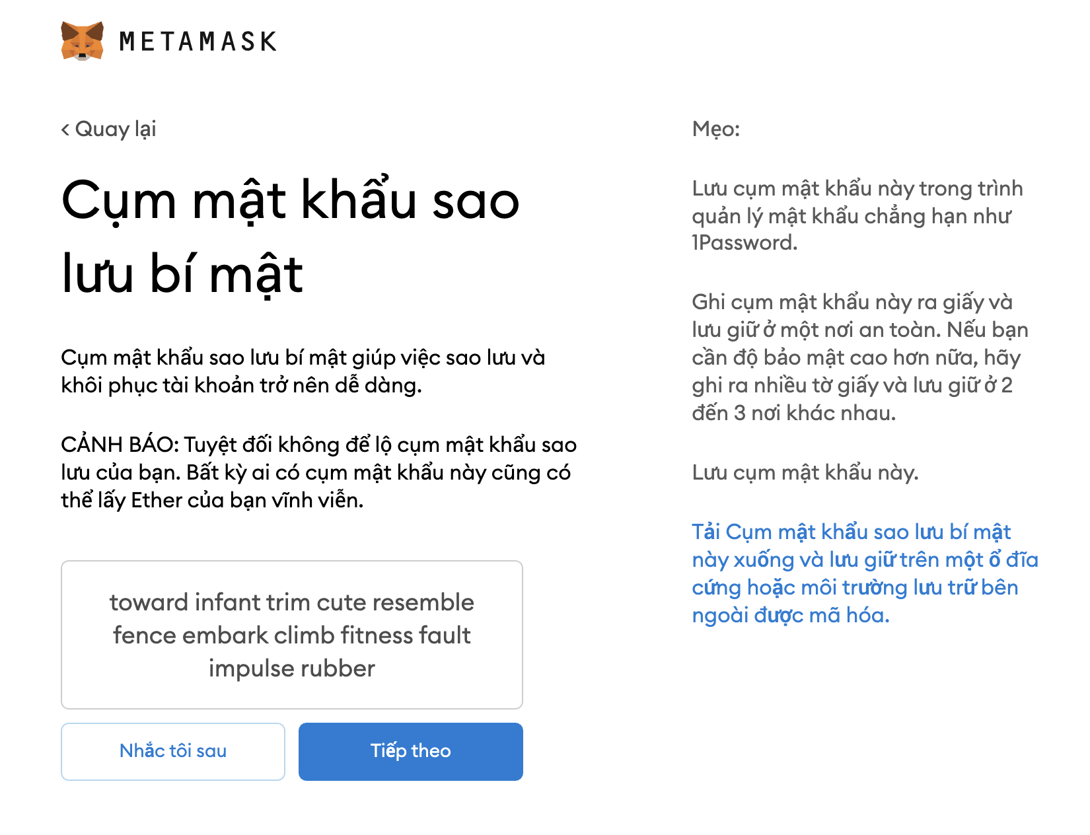Click the Lưu cụm mật khẩu này text
Viewport: 1090px width, 835px height.
pyautogui.click(x=805, y=472)
